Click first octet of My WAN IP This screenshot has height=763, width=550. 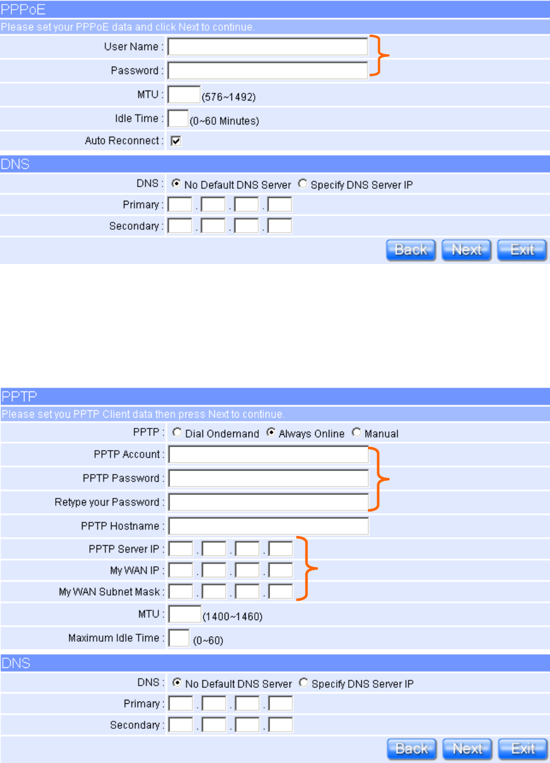click(181, 571)
